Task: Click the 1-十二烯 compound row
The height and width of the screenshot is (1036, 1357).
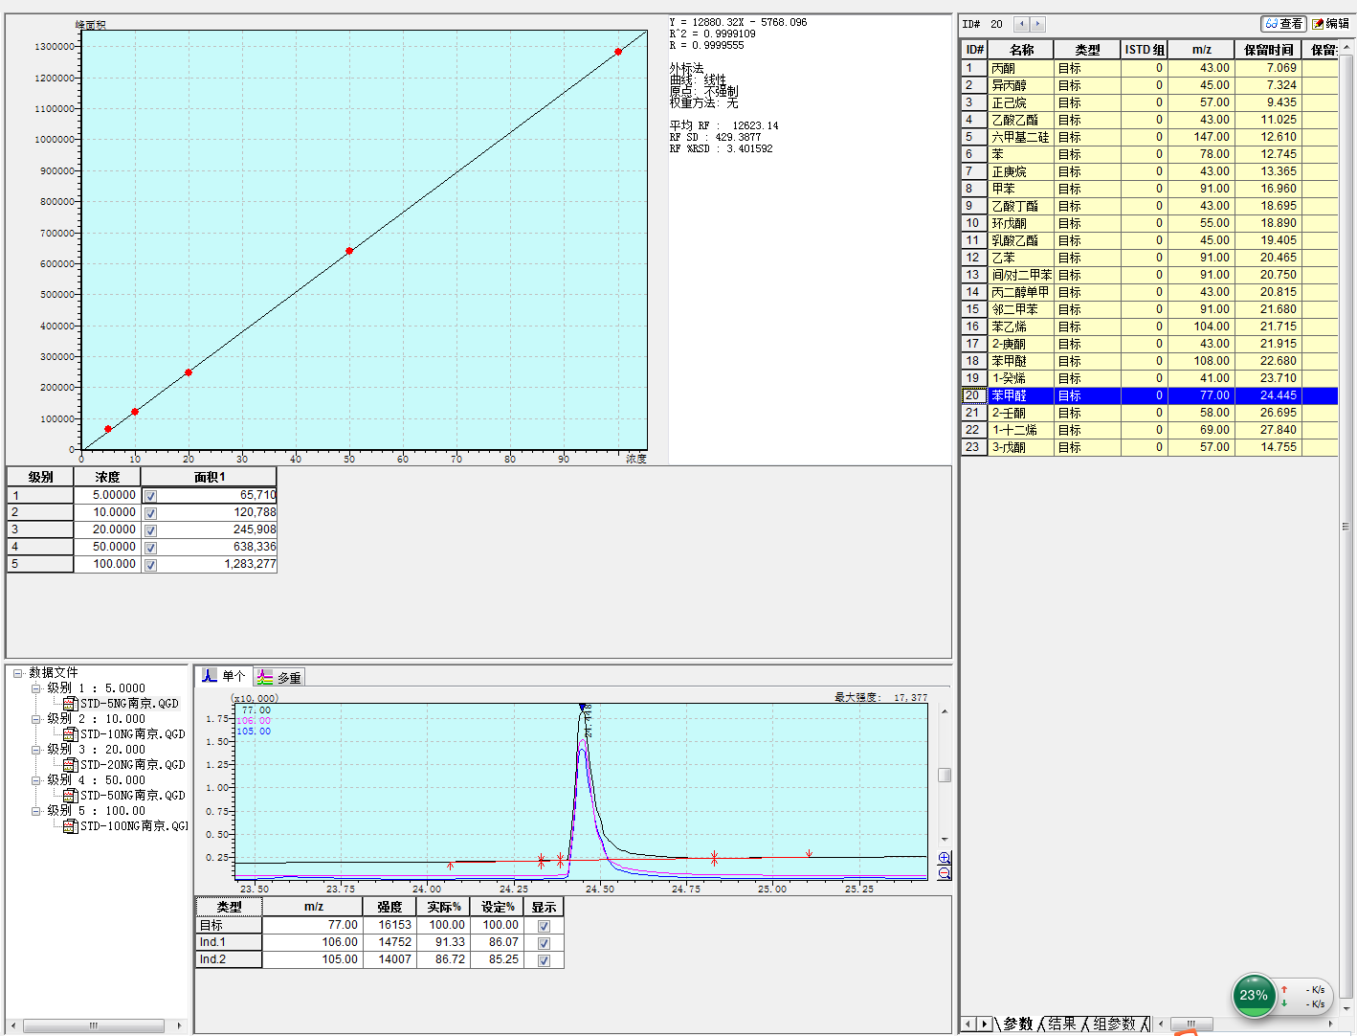Action: pyautogui.click(x=1149, y=430)
